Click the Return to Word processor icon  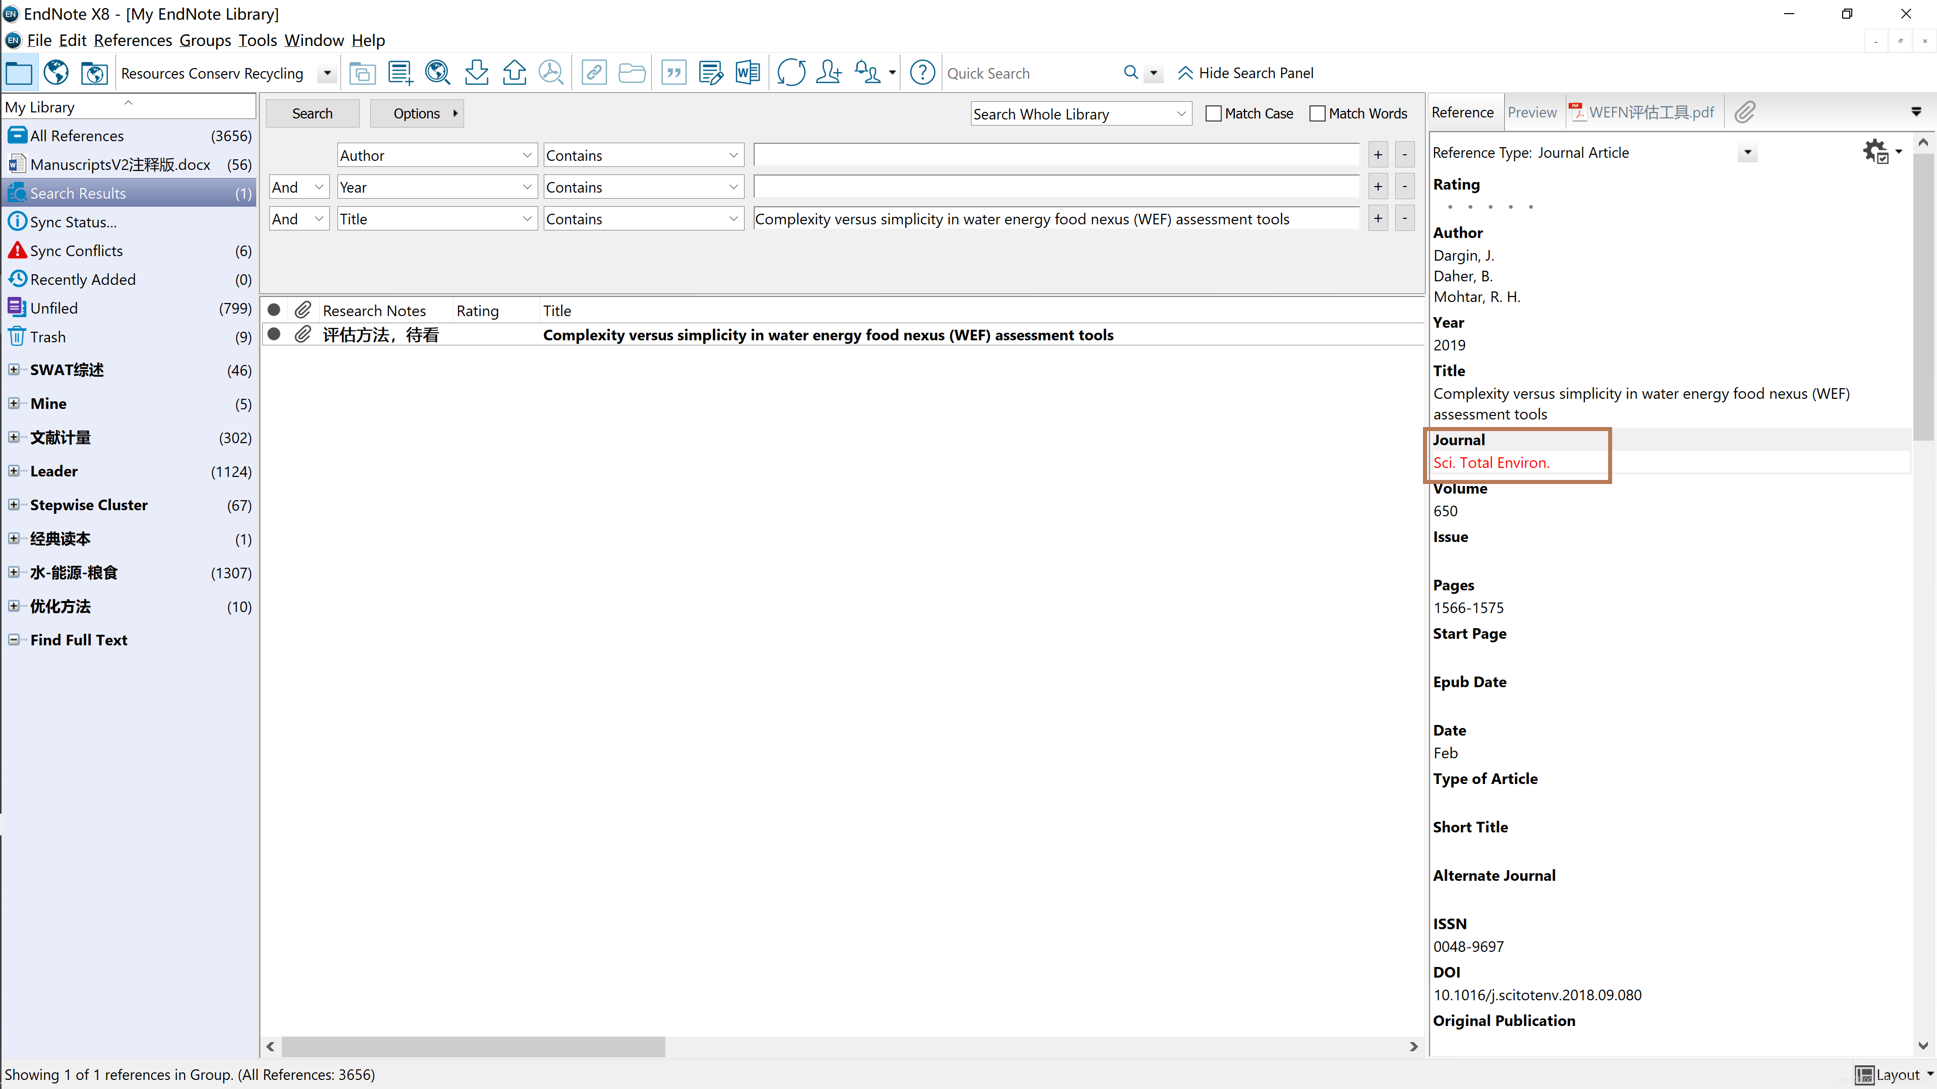click(748, 73)
